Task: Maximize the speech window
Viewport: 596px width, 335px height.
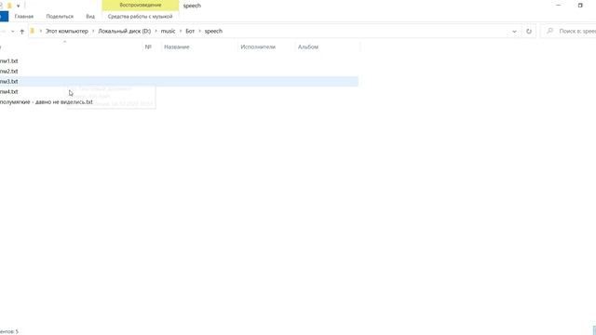Action: click(x=580, y=6)
